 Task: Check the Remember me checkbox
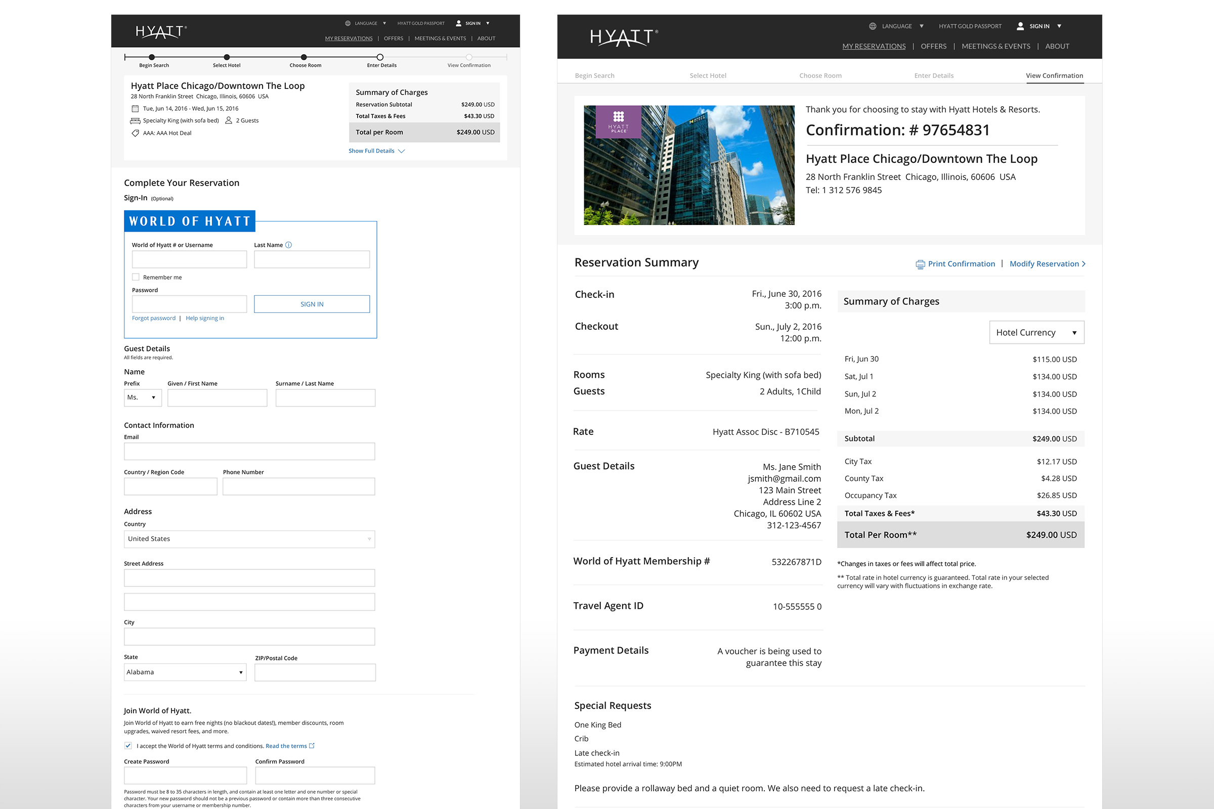136,277
